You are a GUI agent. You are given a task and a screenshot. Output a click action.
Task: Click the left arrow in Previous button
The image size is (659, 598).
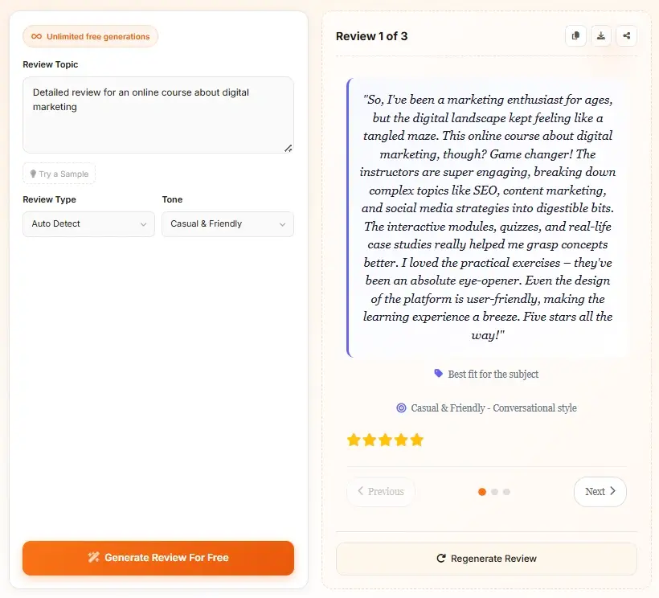click(360, 491)
